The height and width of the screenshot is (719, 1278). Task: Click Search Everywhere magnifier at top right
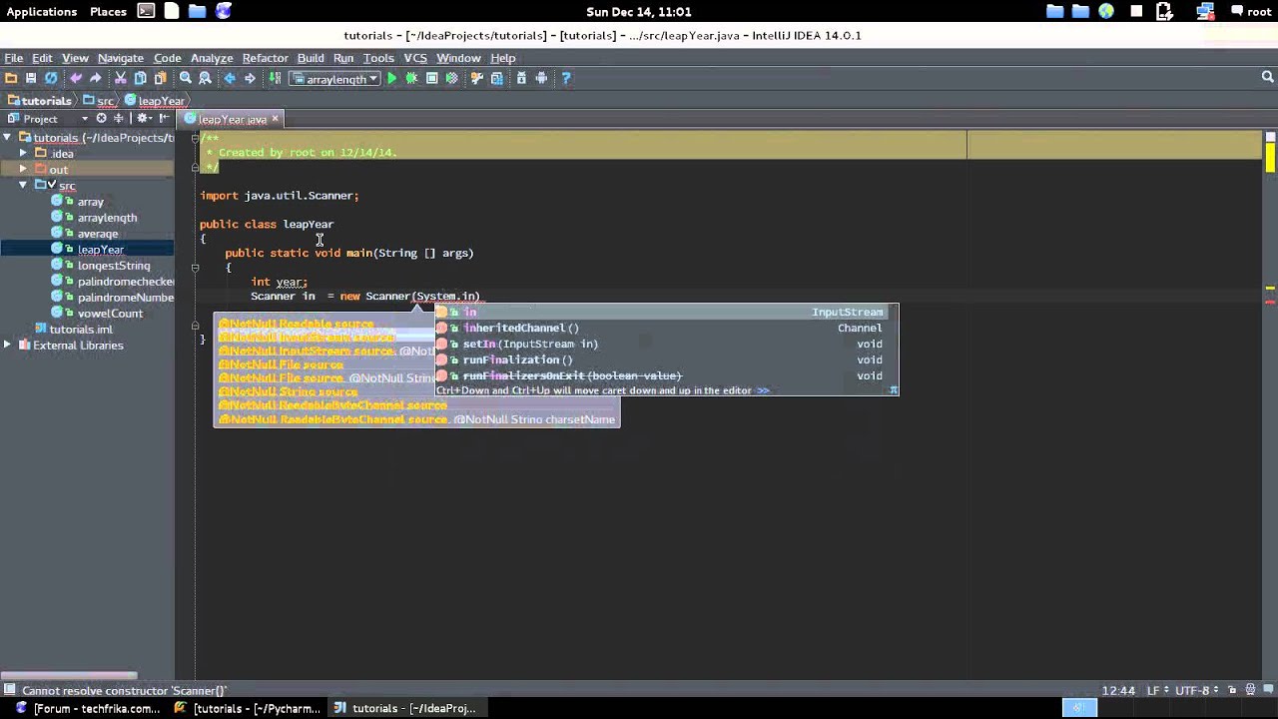point(1268,77)
